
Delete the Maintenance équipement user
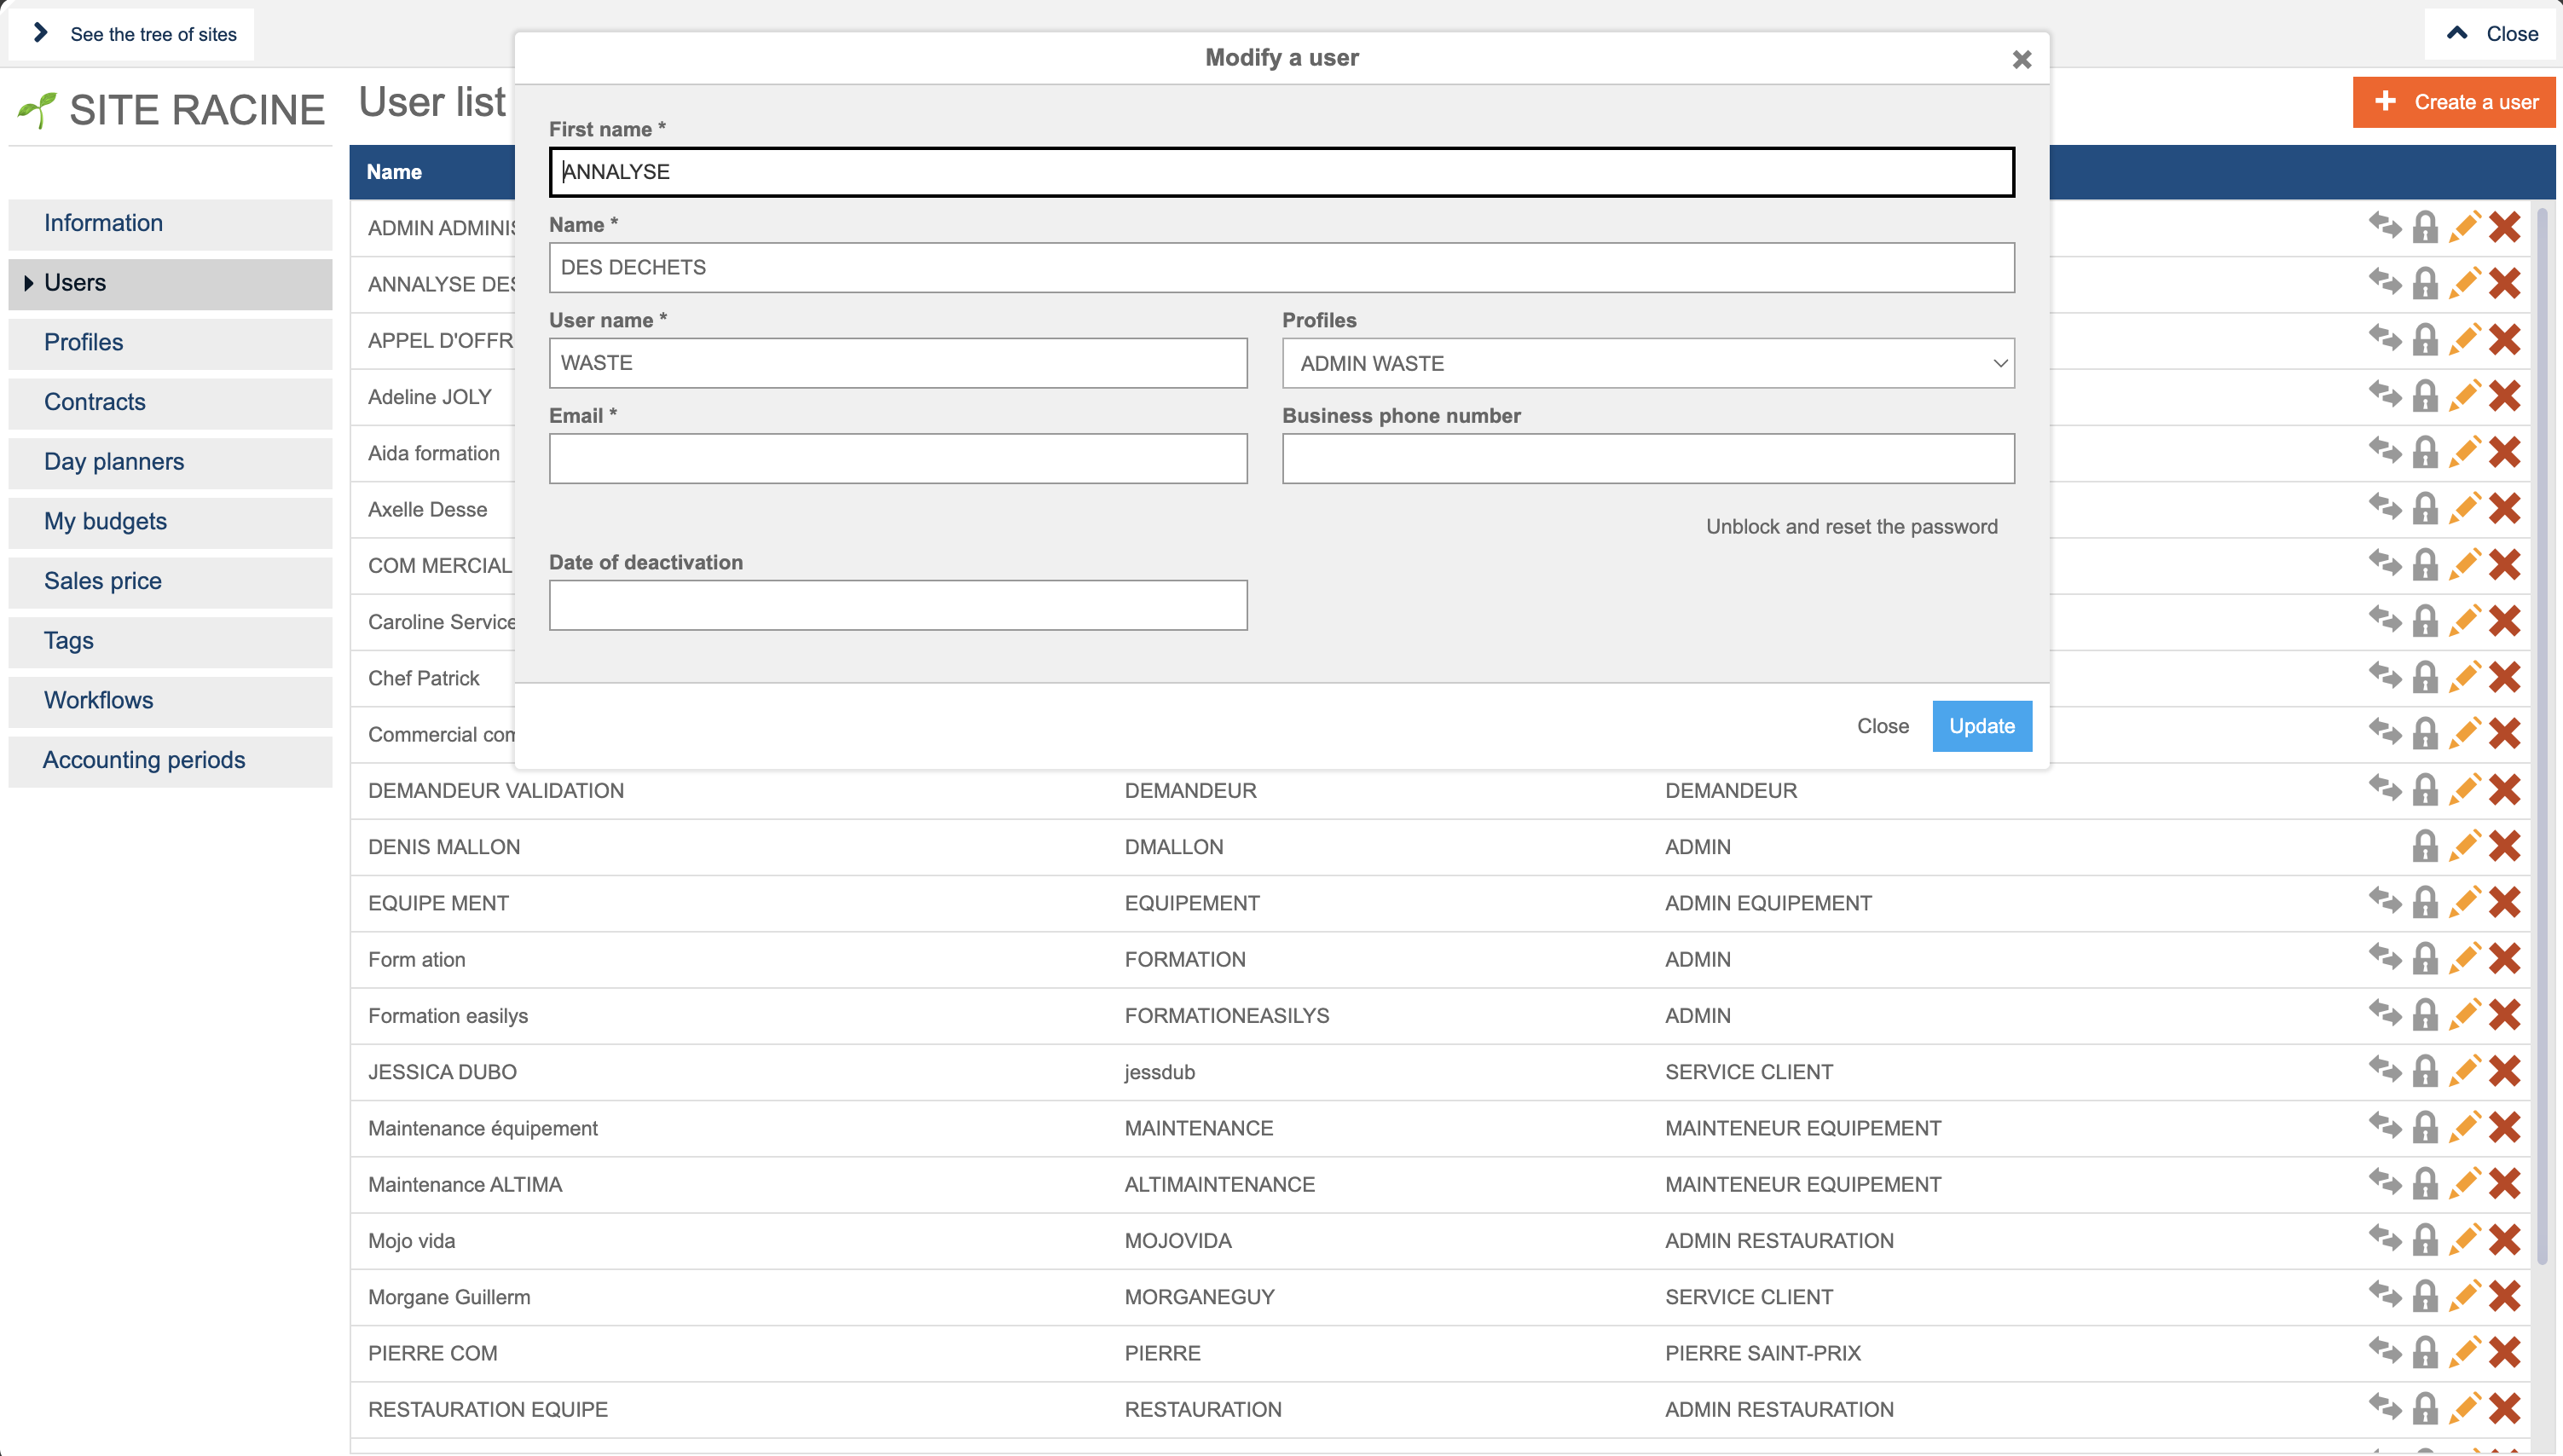point(2505,1127)
